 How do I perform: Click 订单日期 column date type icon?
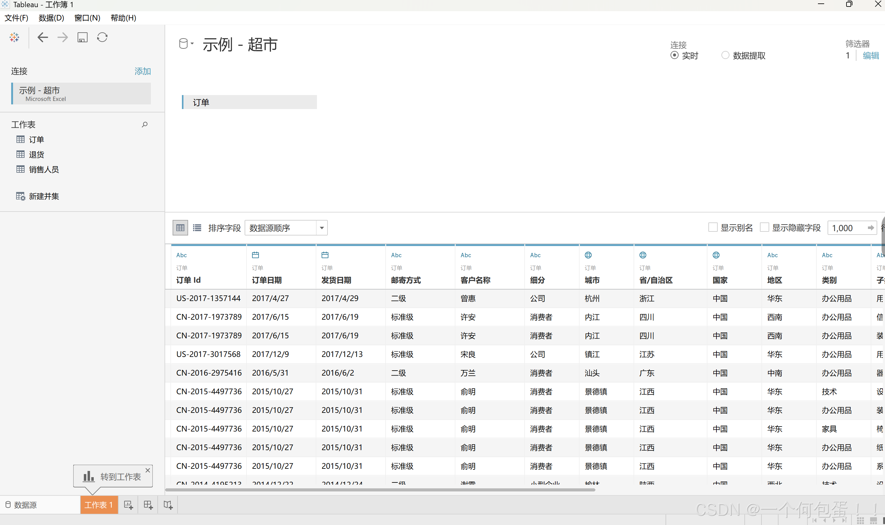point(255,255)
